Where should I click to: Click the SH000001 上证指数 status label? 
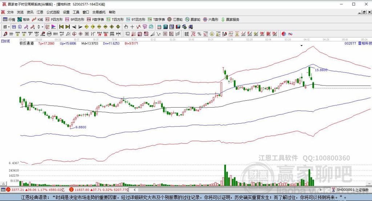point(352,190)
